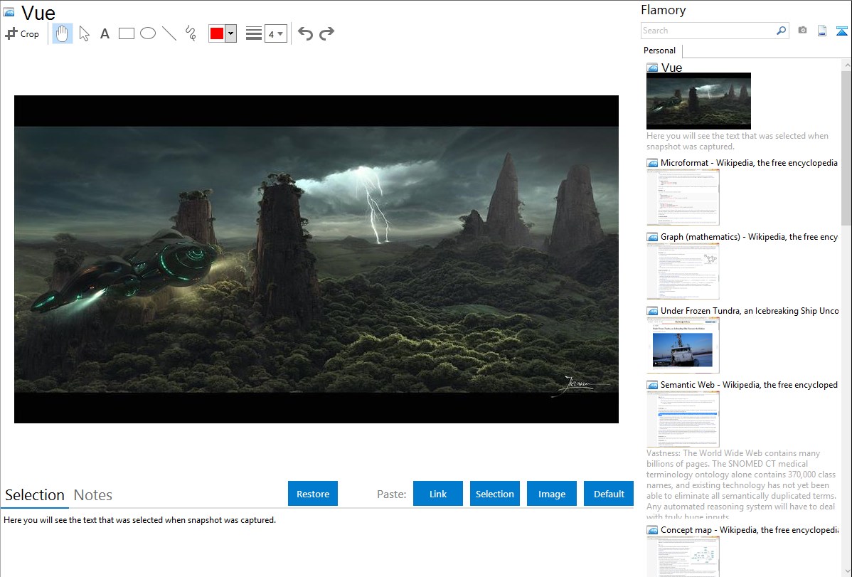Click the line thickness icon
The width and height of the screenshot is (852, 577).
(254, 33)
